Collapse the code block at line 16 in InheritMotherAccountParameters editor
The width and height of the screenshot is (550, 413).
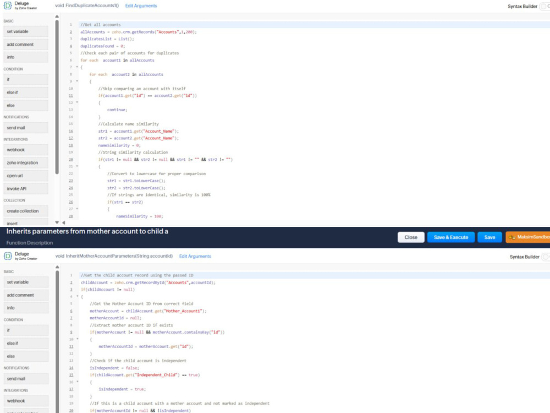[78, 382]
